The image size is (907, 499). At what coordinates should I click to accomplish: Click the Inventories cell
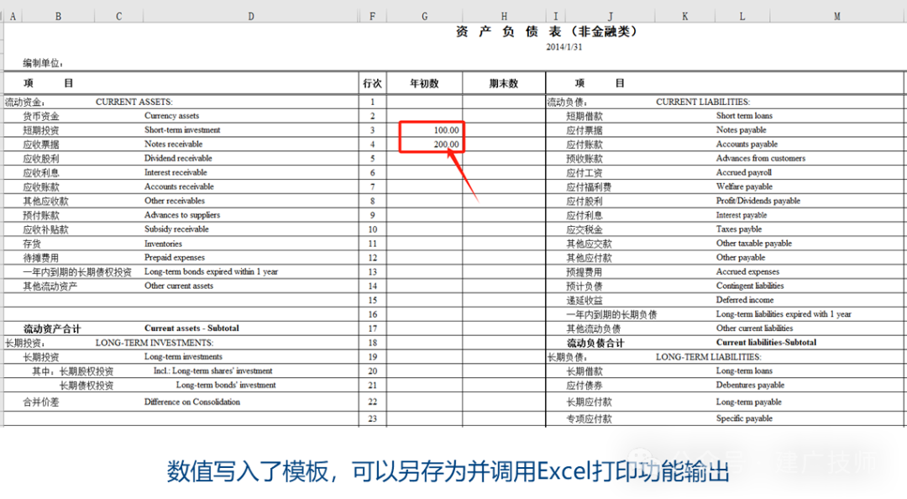click(x=163, y=244)
